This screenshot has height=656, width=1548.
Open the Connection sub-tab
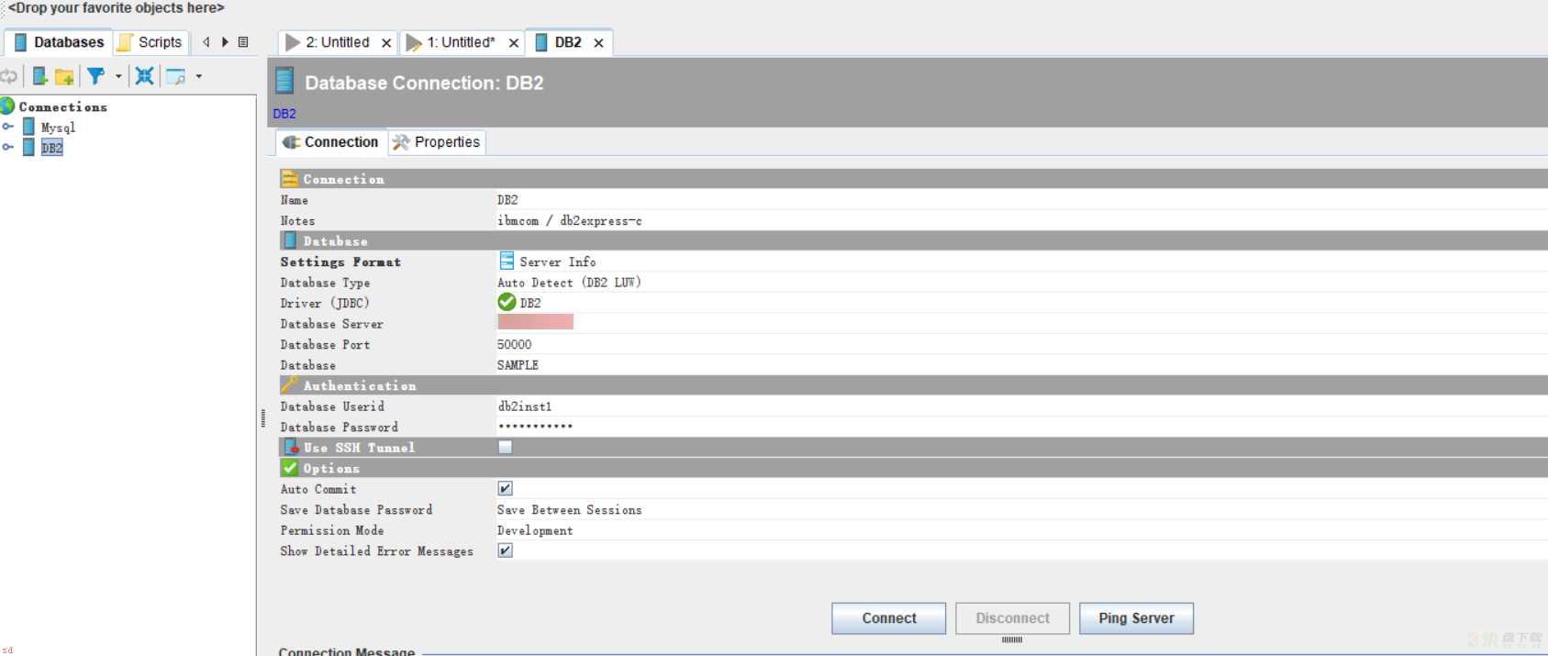(331, 142)
